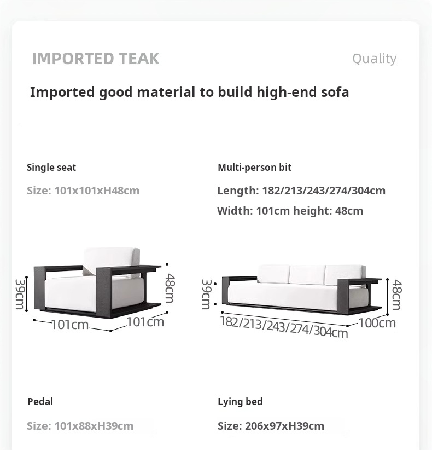Click the Single seat label

click(51, 168)
